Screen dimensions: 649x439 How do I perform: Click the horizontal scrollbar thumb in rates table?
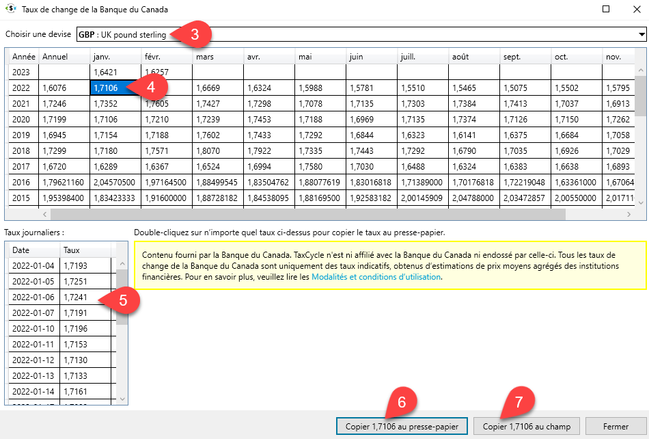308,214
